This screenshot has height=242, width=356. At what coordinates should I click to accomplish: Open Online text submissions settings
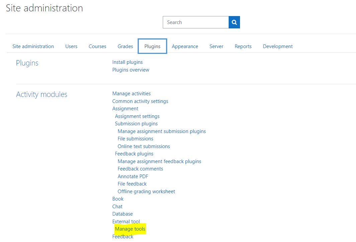click(x=144, y=146)
